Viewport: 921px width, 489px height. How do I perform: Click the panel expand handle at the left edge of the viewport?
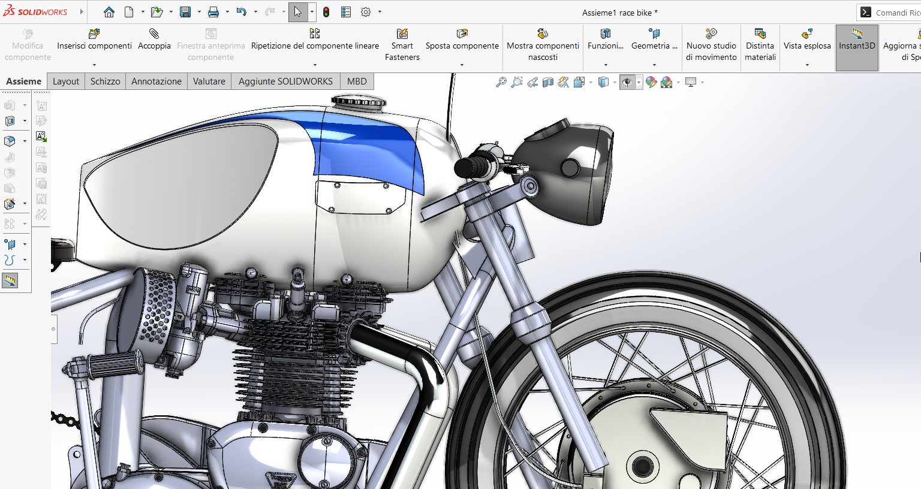coord(53,329)
